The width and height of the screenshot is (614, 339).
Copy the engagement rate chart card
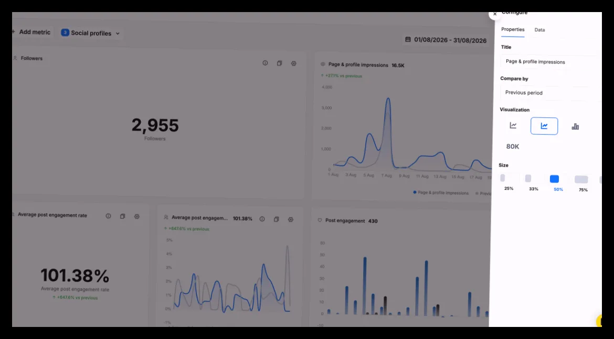tap(277, 220)
